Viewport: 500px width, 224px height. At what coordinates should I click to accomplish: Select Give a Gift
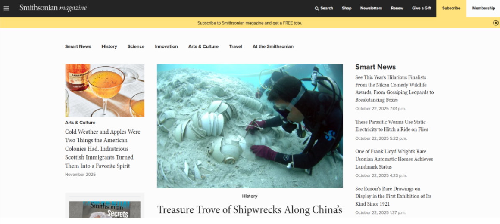point(422,8)
